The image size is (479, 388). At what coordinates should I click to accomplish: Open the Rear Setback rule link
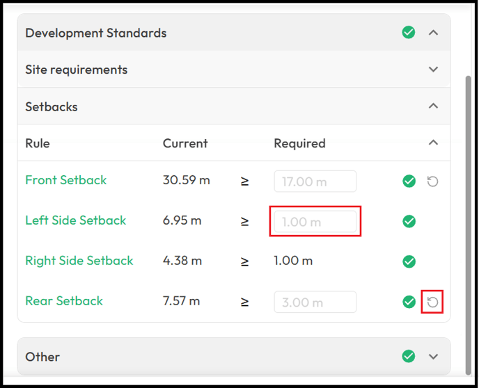64,301
